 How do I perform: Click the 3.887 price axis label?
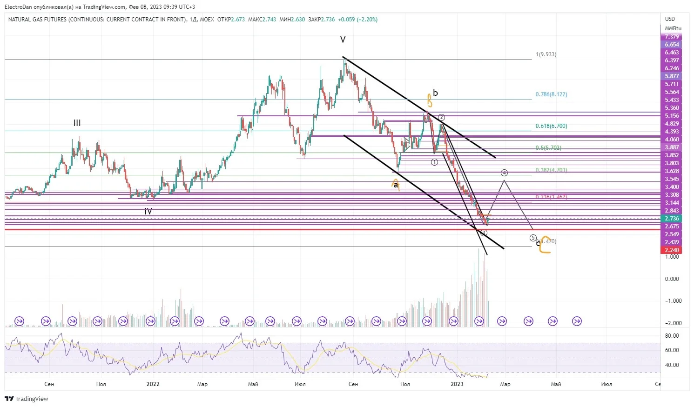click(672, 147)
